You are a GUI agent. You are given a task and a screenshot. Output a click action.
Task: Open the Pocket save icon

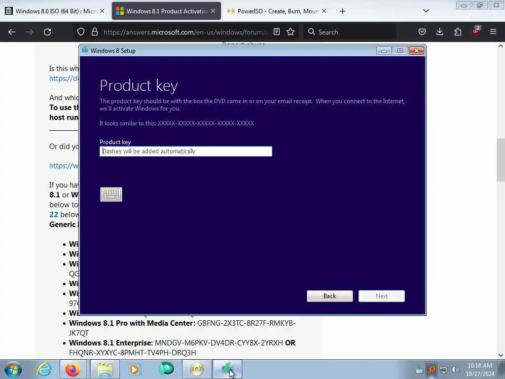pos(422,32)
